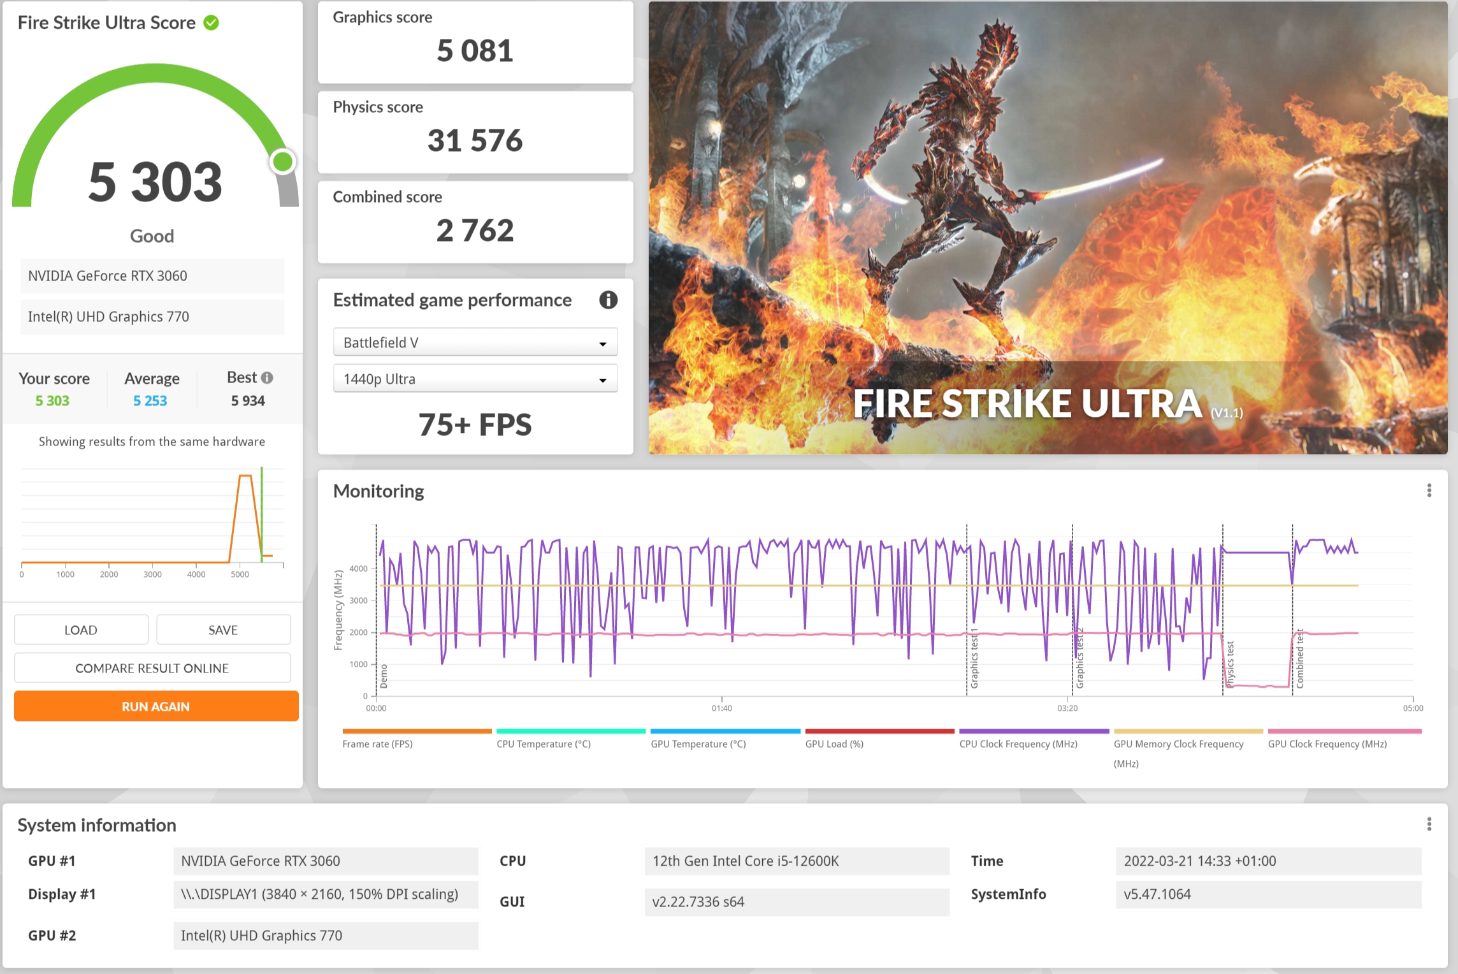The height and width of the screenshot is (974, 1458).
Task: Toggle the CPU Clock Frequency legend series
Action: click(1018, 744)
